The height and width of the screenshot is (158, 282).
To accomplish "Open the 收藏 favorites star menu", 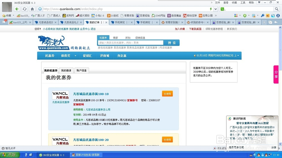I will 8,15.
